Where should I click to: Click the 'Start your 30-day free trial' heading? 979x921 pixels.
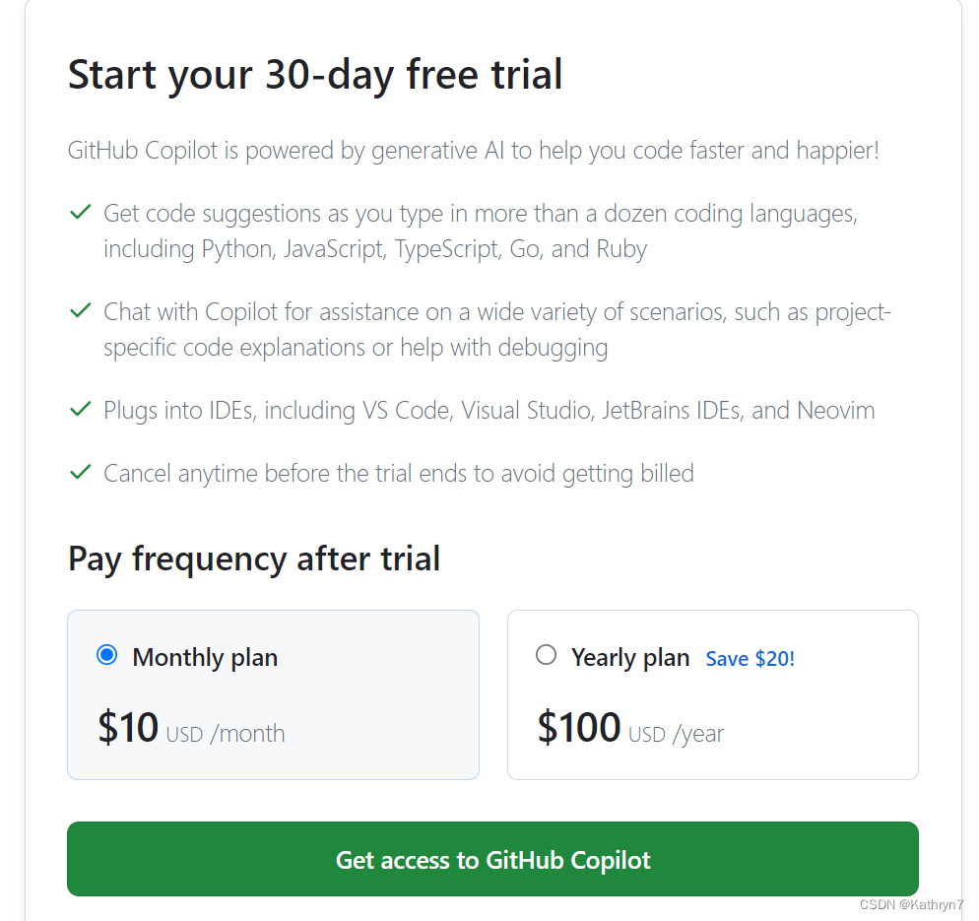pyautogui.click(x=315, y=74)
